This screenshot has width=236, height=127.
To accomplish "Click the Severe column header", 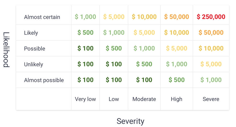I will point(211,99).
